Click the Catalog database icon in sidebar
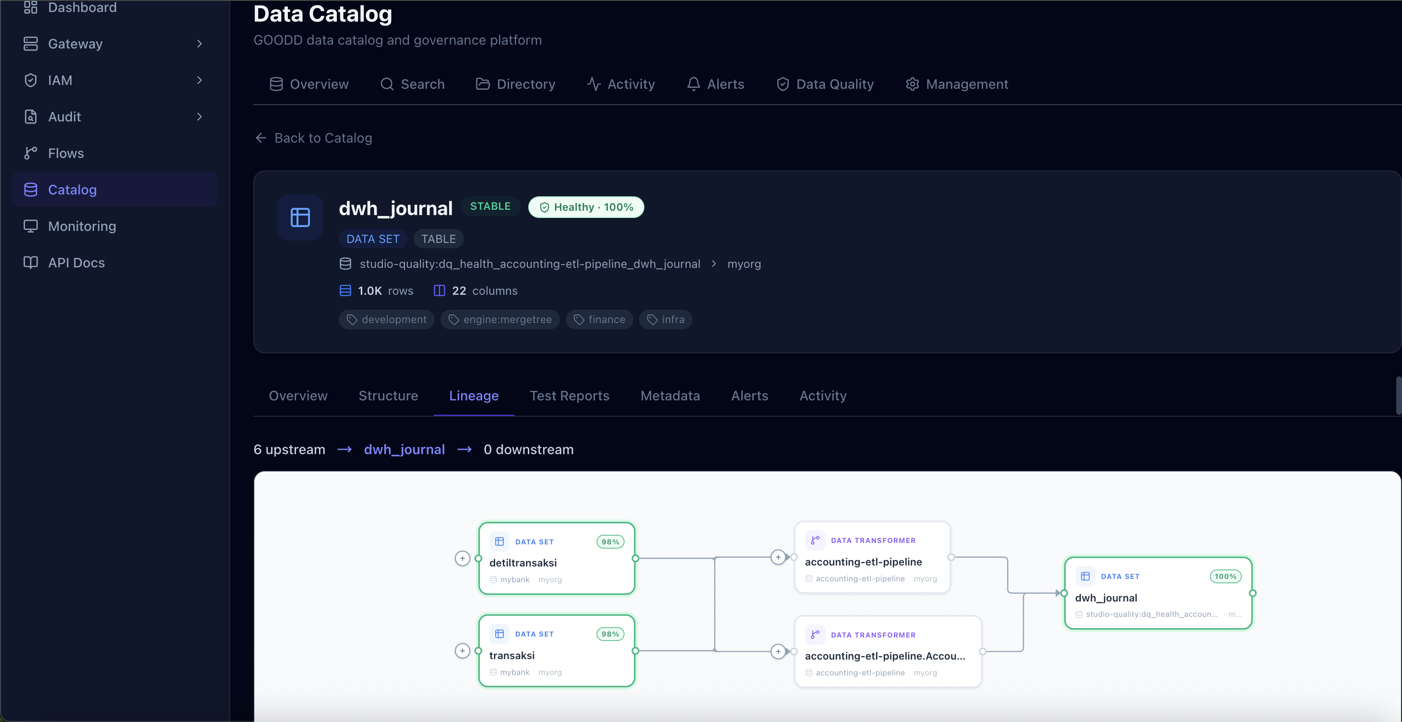Screen dimensions: 1402x722 point(31,190)
